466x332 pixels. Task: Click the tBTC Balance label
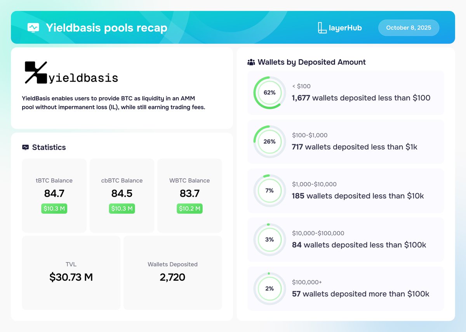click(x=54, y=180)
